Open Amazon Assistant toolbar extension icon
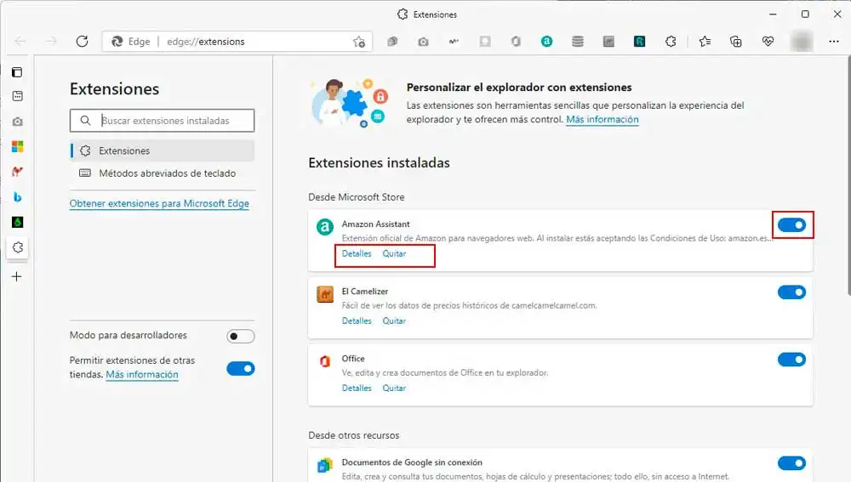The width and height of the screenshot is (851, 482). click(546, 41)
